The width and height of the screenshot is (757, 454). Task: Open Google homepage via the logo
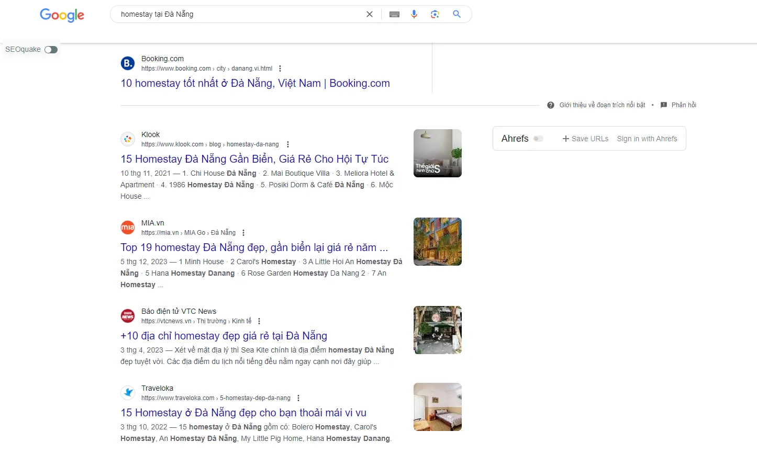[61, 15]
